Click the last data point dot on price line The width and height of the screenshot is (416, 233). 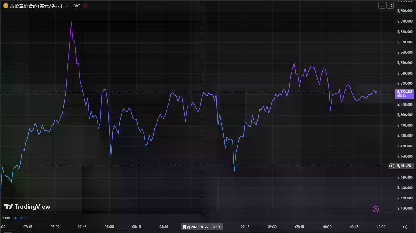376,92
